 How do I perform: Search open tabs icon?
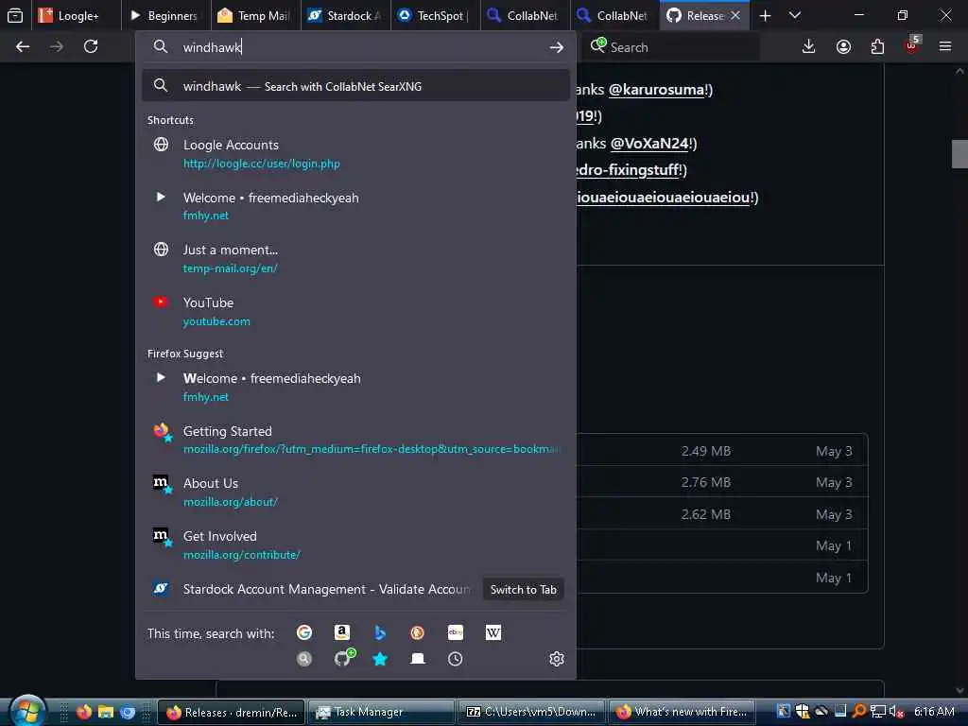(x=417, y=659)
